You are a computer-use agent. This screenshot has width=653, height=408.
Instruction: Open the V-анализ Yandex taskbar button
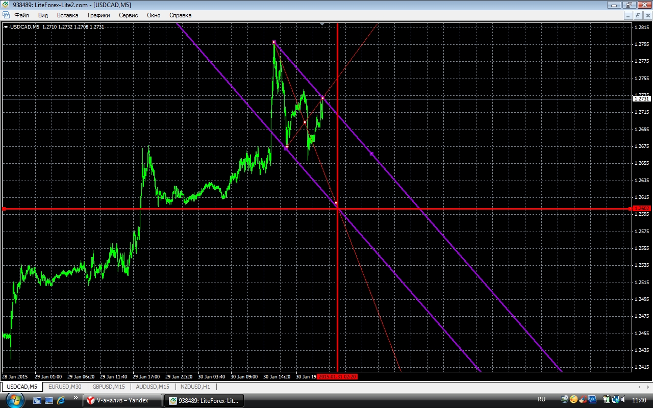coord(122,400)
